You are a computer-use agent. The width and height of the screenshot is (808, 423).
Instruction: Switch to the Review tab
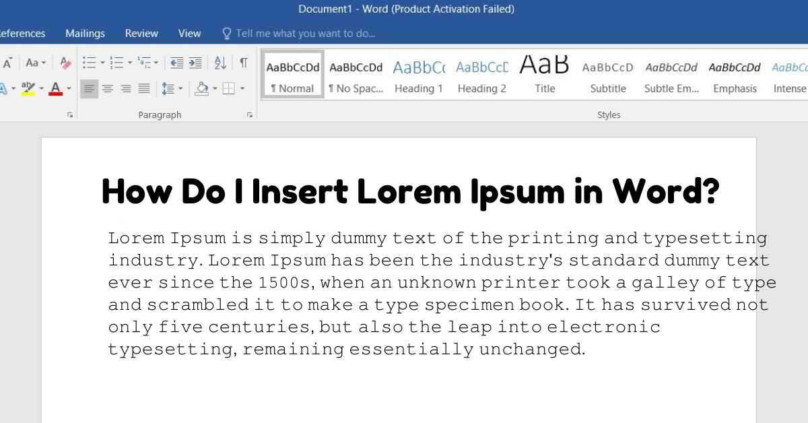coord(141,33)
